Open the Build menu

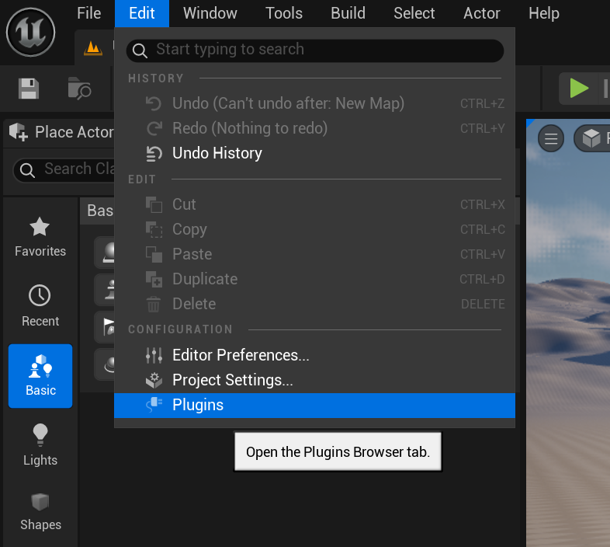coord(348,13)
